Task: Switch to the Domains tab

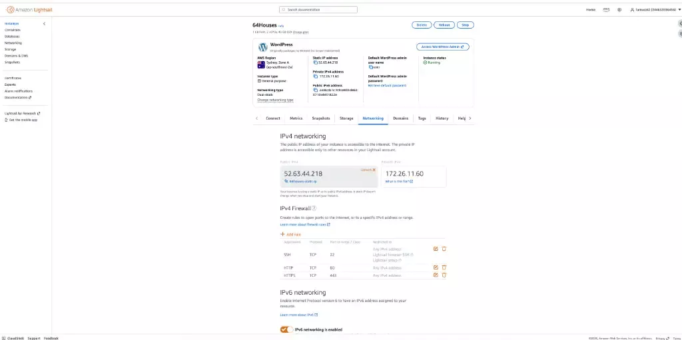Action: tap(400, 118)
